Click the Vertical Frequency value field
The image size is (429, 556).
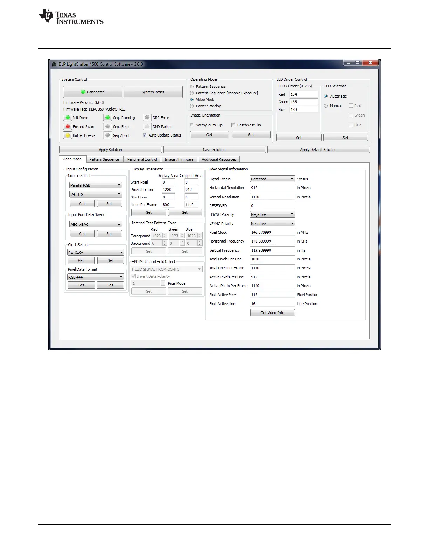click(272, 250)
